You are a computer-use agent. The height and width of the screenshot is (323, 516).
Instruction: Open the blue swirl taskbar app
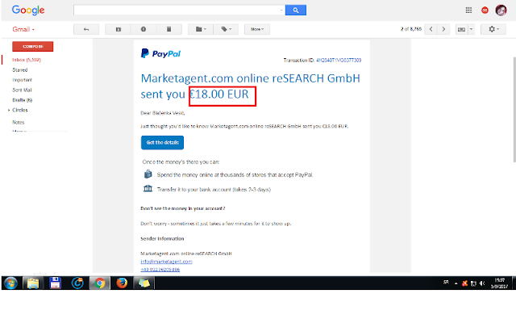click(x=77, y=283)
